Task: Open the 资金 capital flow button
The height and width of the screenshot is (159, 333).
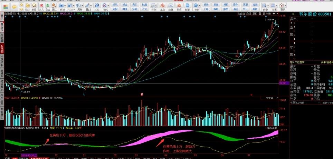Action: pyautogui.click(x=125, y=5)
